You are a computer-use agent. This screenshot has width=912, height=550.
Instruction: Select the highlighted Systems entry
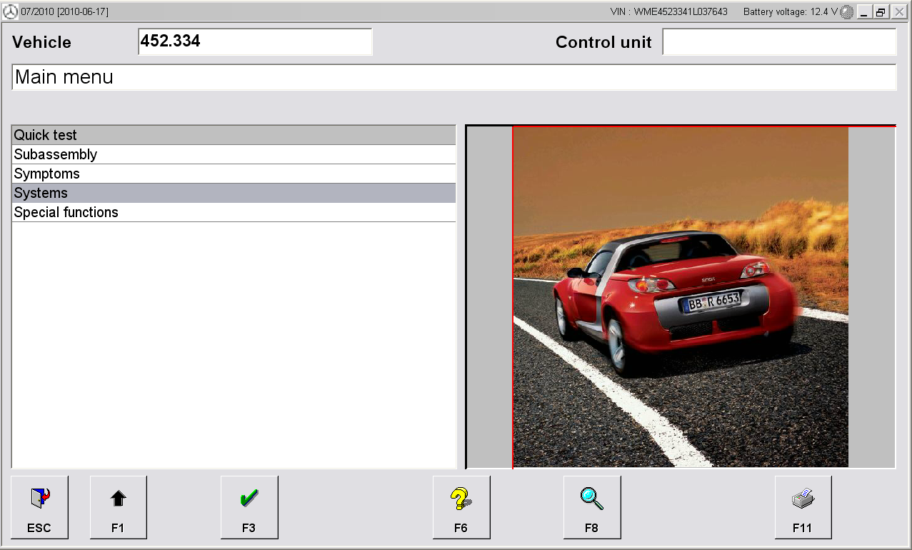click(x=234, y=193)
